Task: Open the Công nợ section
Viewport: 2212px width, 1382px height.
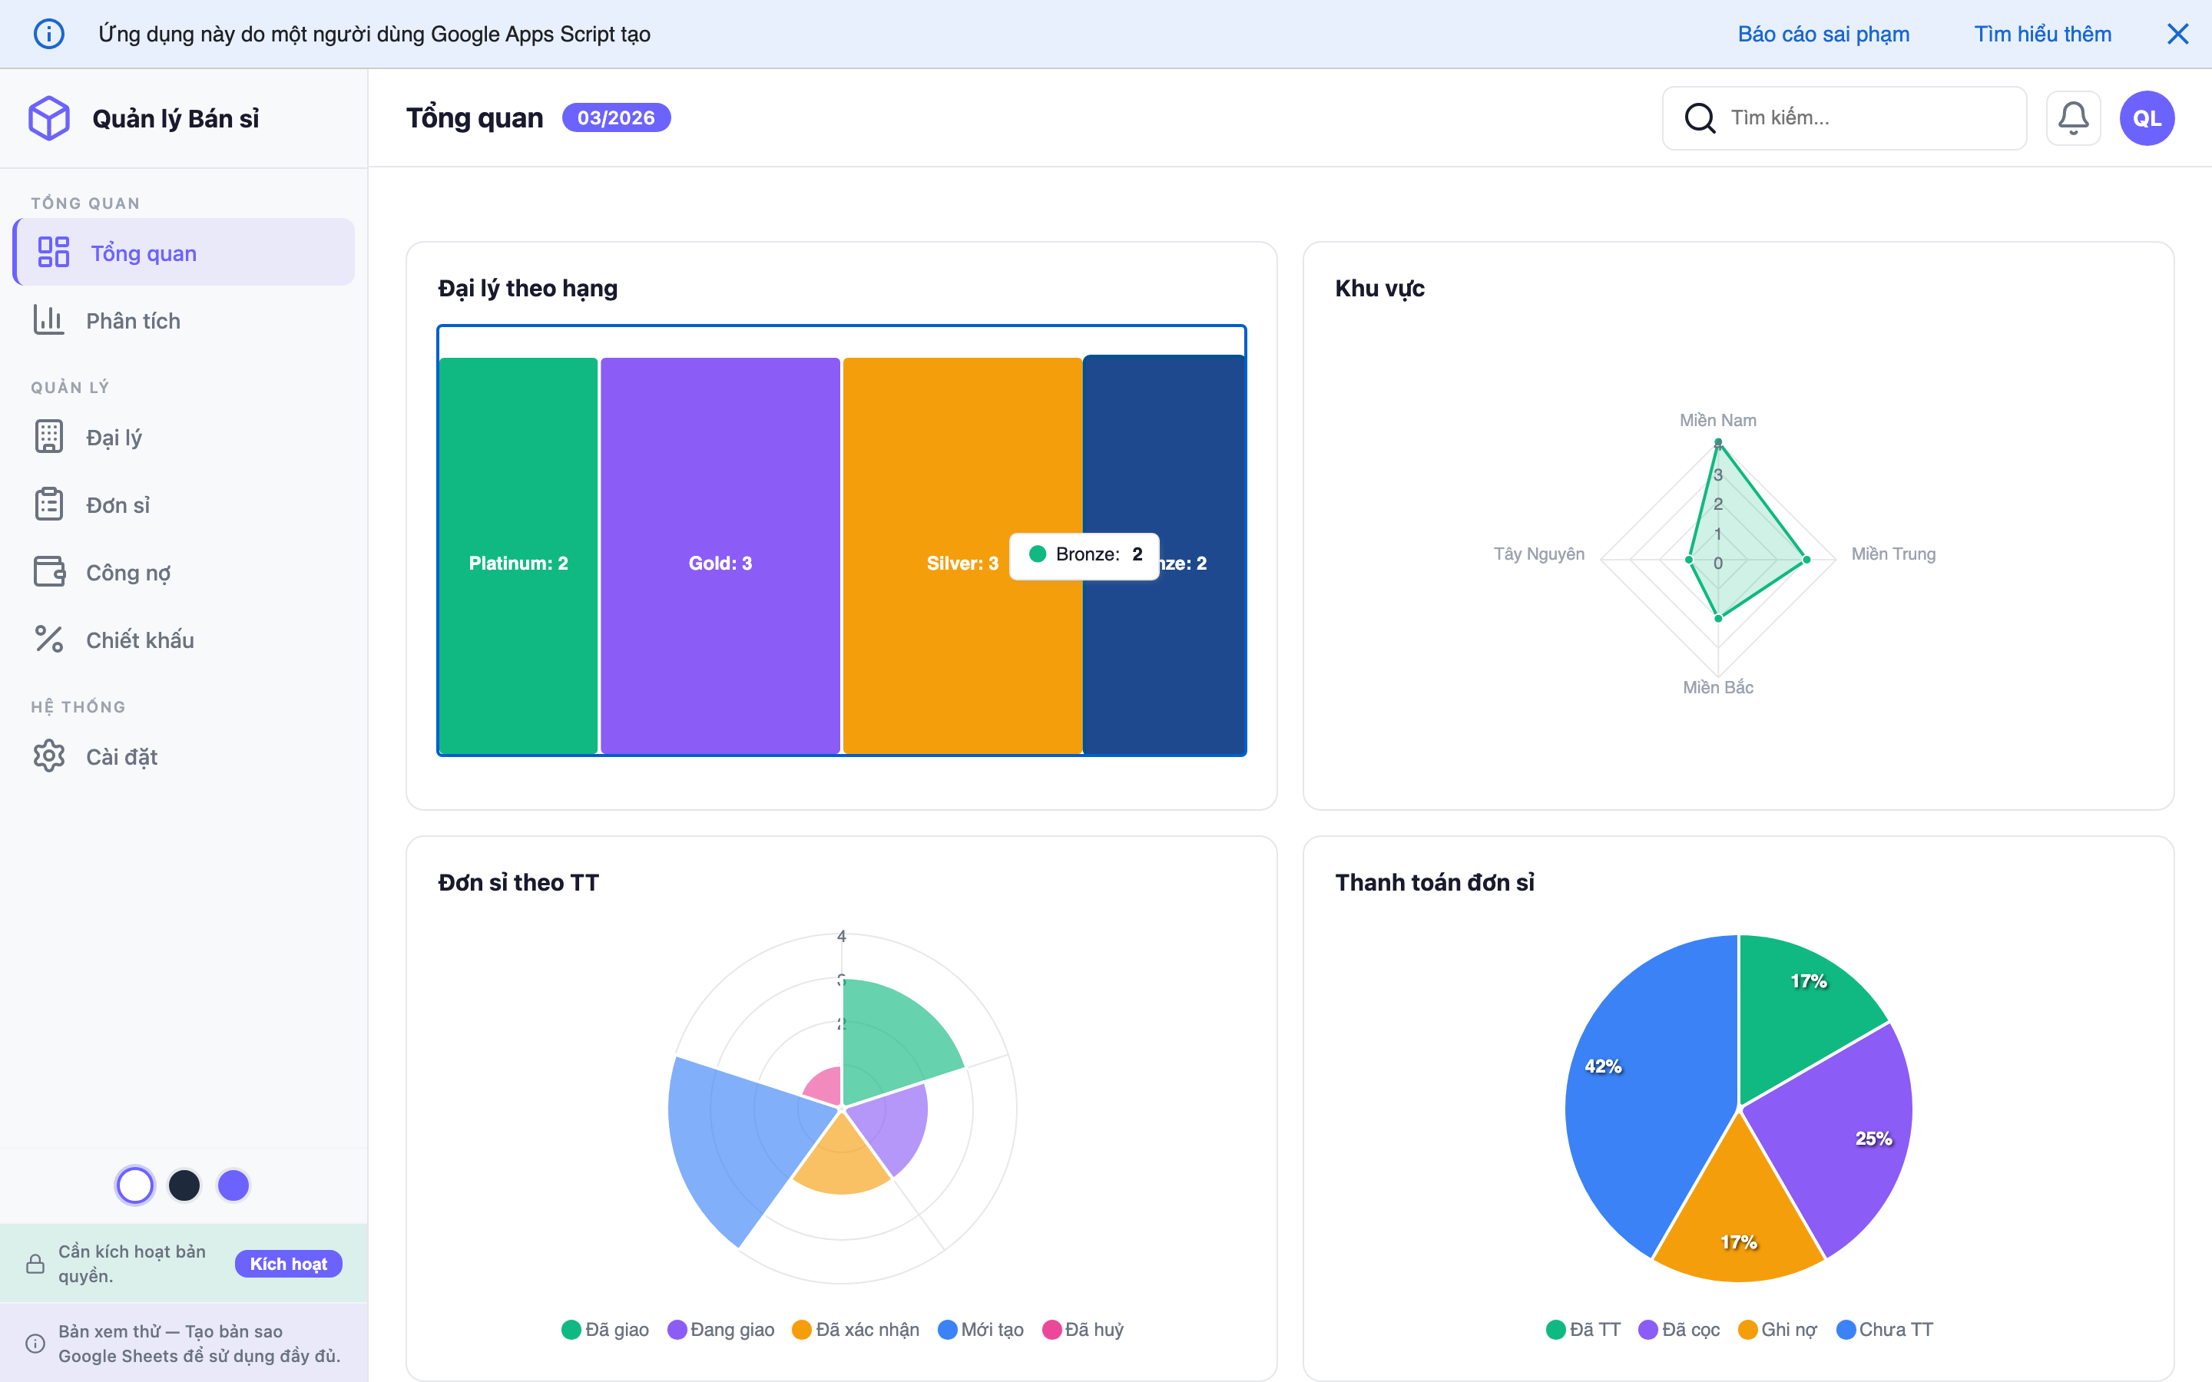Action: [127, 571]
